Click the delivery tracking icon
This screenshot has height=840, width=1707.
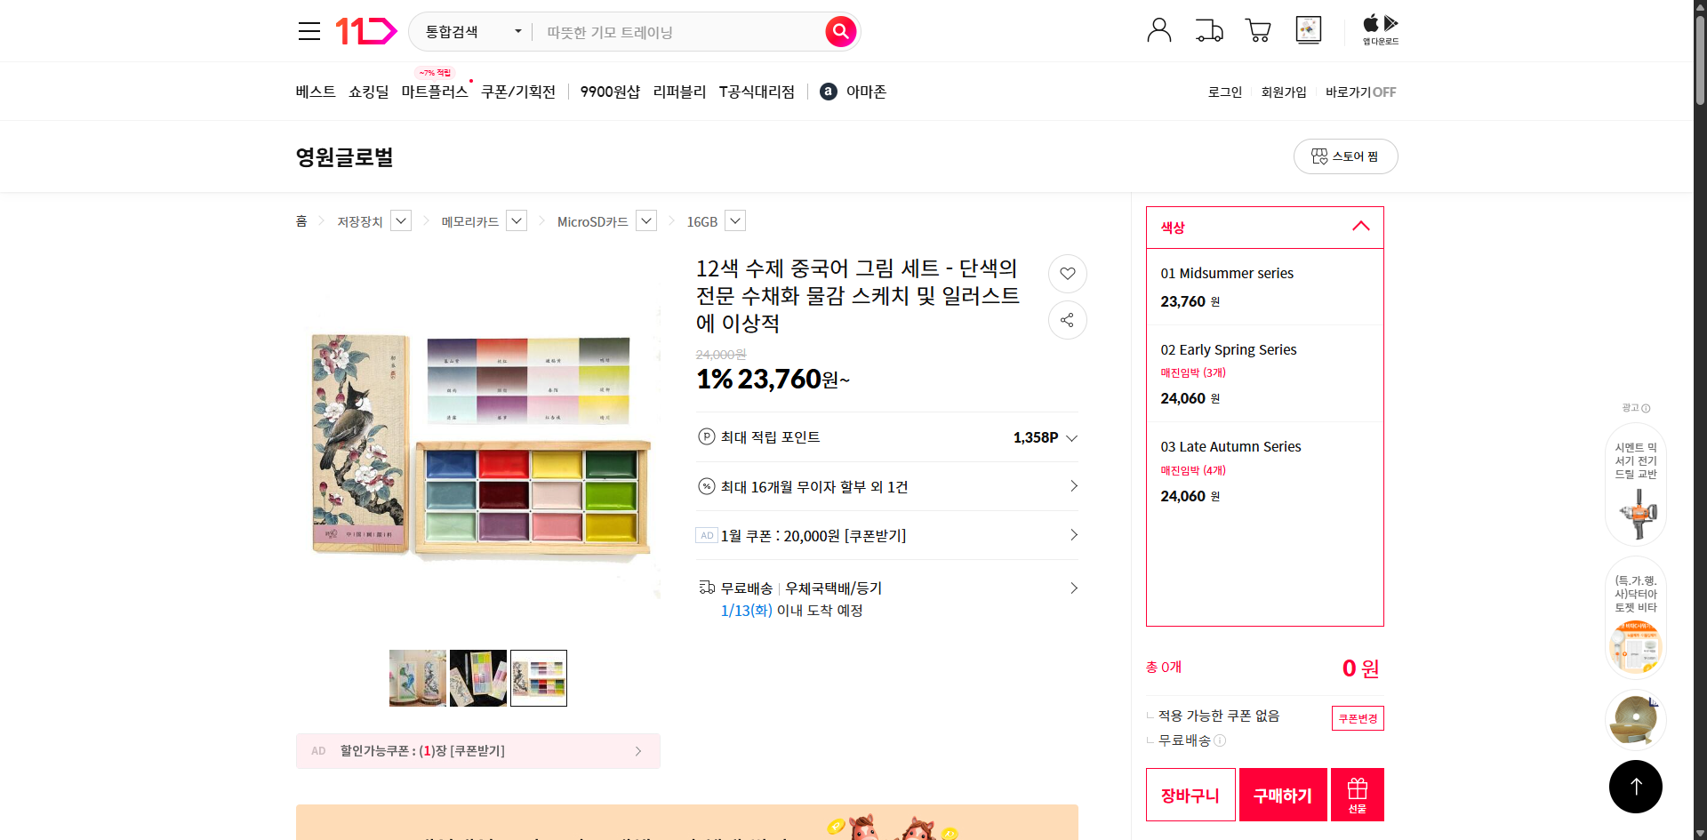[x=1208, y=30]
